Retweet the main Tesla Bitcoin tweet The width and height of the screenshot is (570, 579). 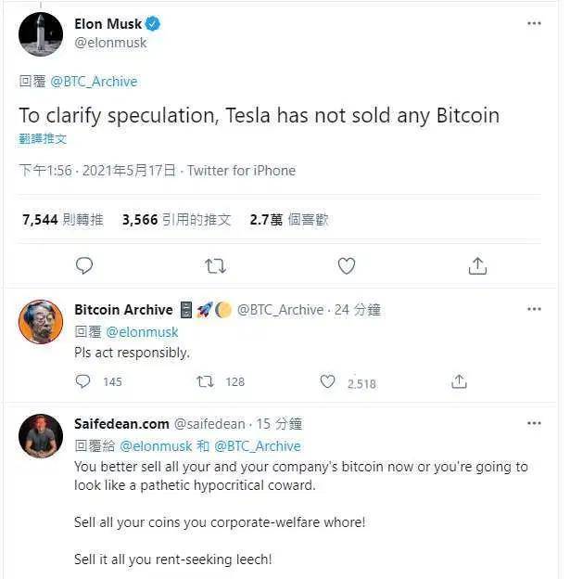click(x=215, y=266)
